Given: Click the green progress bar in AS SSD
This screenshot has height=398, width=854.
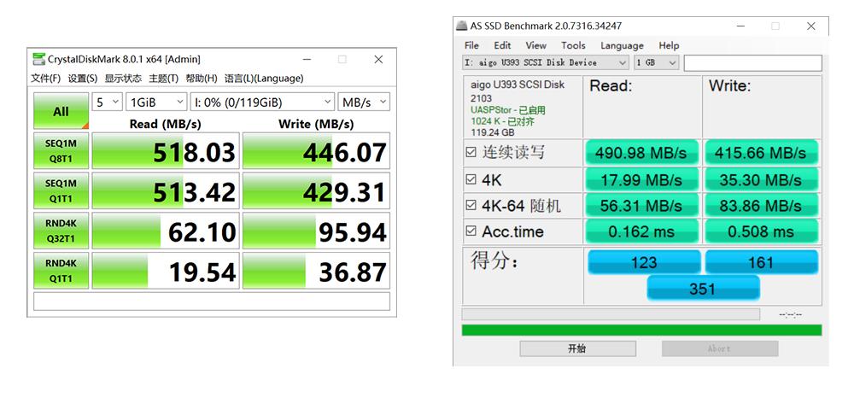Looking at the screenshot, I should point(641,330).
